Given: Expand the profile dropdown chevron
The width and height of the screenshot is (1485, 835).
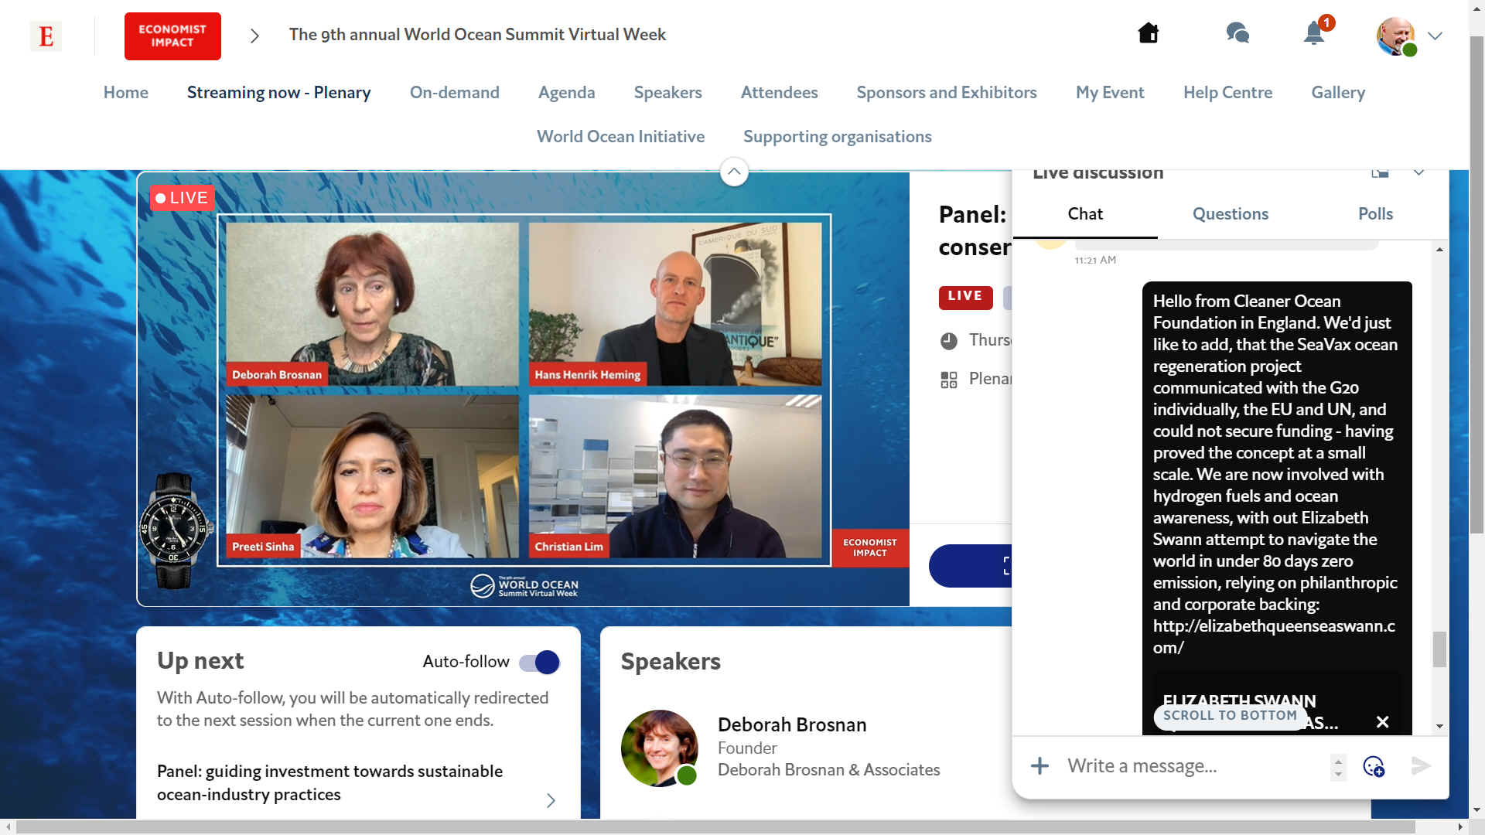Looking at the screenshot, I should click(x=1435, y=36).
